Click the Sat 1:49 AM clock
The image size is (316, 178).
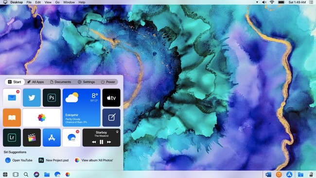point(297,2)
